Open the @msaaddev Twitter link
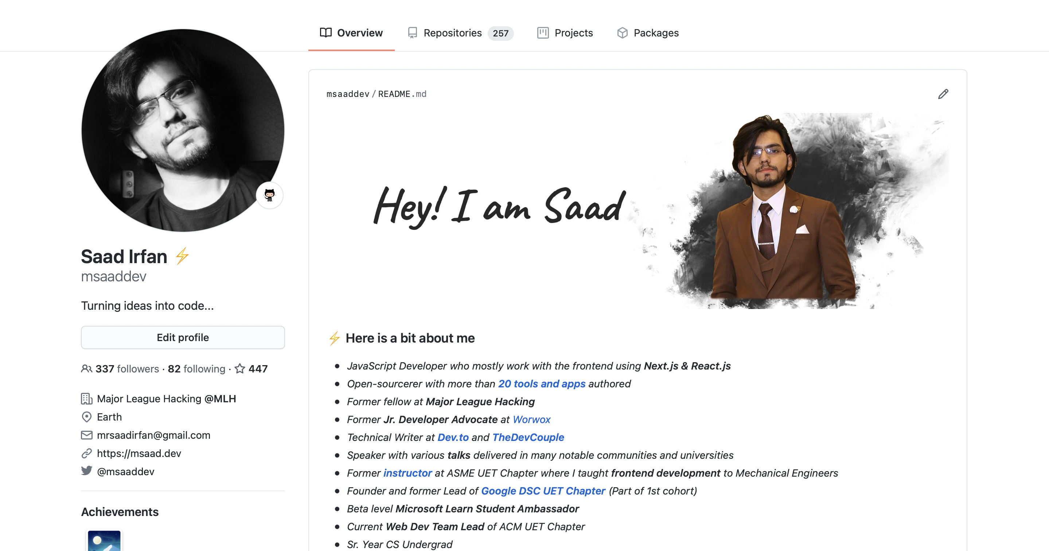Image resolution: width=1049 pixels, height=551 pixels. (x=125, y=472)
